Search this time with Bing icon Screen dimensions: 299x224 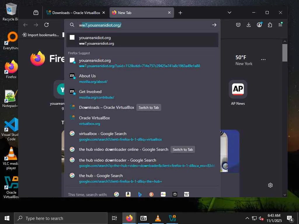click(140, 194)
